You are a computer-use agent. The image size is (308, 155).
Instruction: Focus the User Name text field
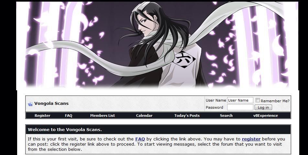tap(240, 100)
